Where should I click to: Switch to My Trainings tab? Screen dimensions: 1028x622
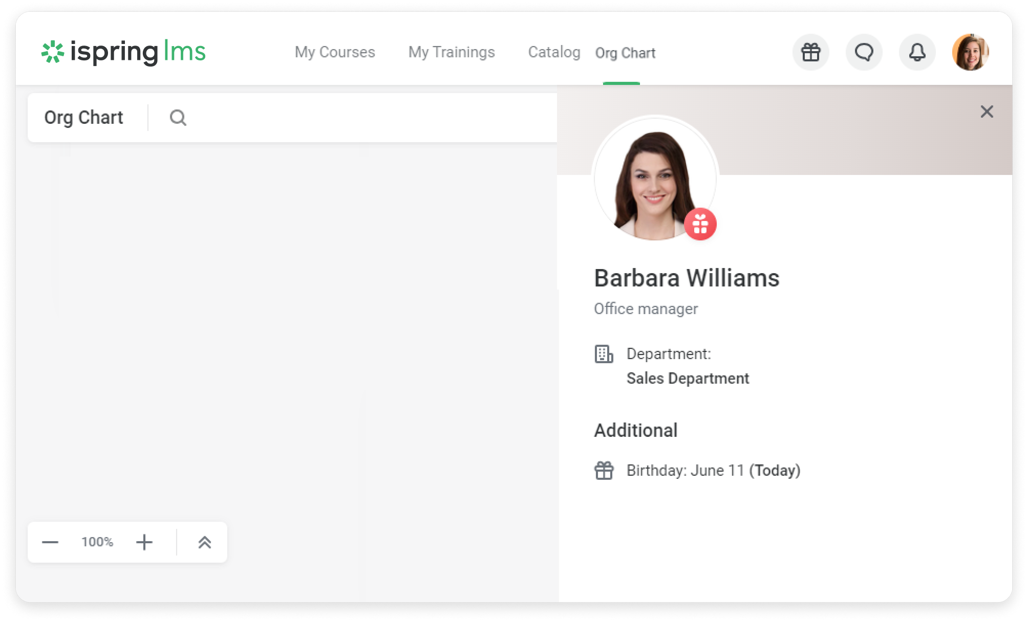452,52
